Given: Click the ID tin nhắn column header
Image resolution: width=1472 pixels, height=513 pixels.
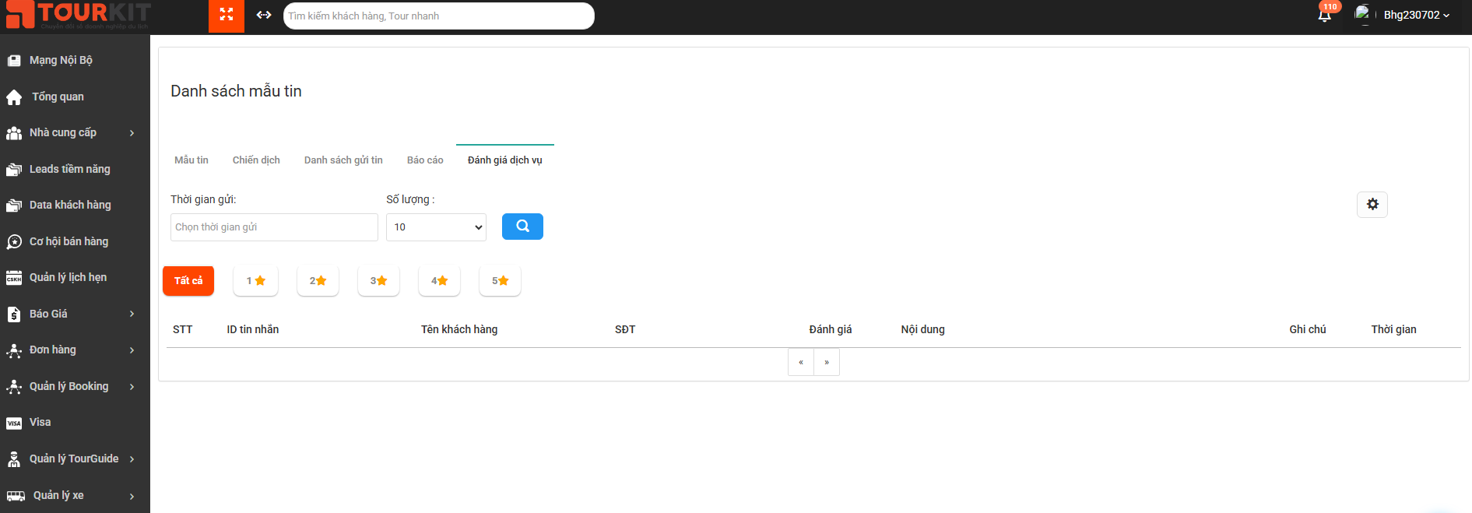Looking at the screenshot, I should [x=253, y=330].
